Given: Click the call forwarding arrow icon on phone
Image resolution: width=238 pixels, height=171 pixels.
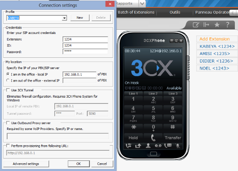Looking at the screenshot, I should 138,146.
